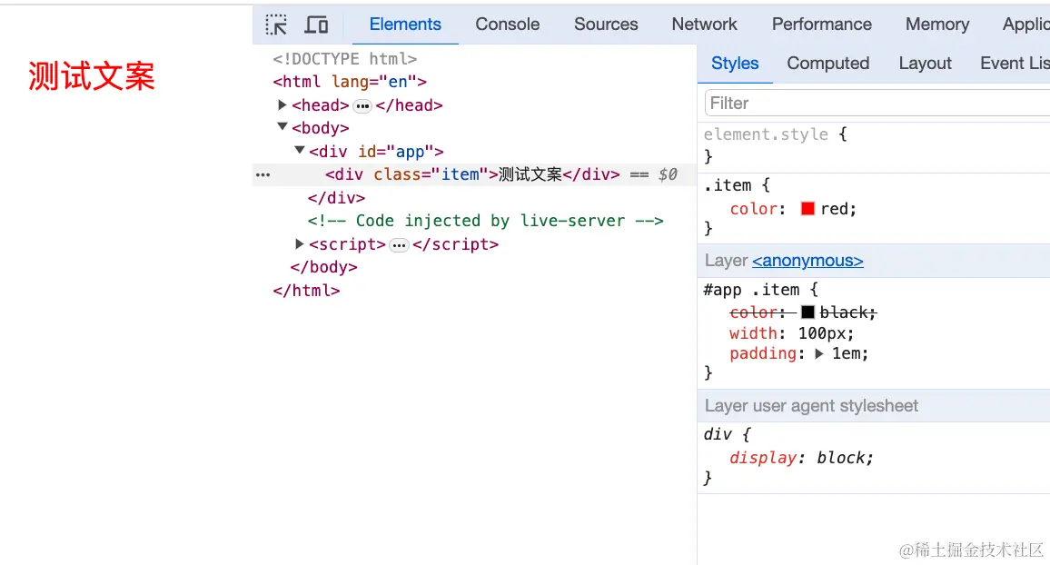The height and width of the screenshot is (565, 1050).
Task: Activate the inspect element picker icon
Action: [276, 25]
